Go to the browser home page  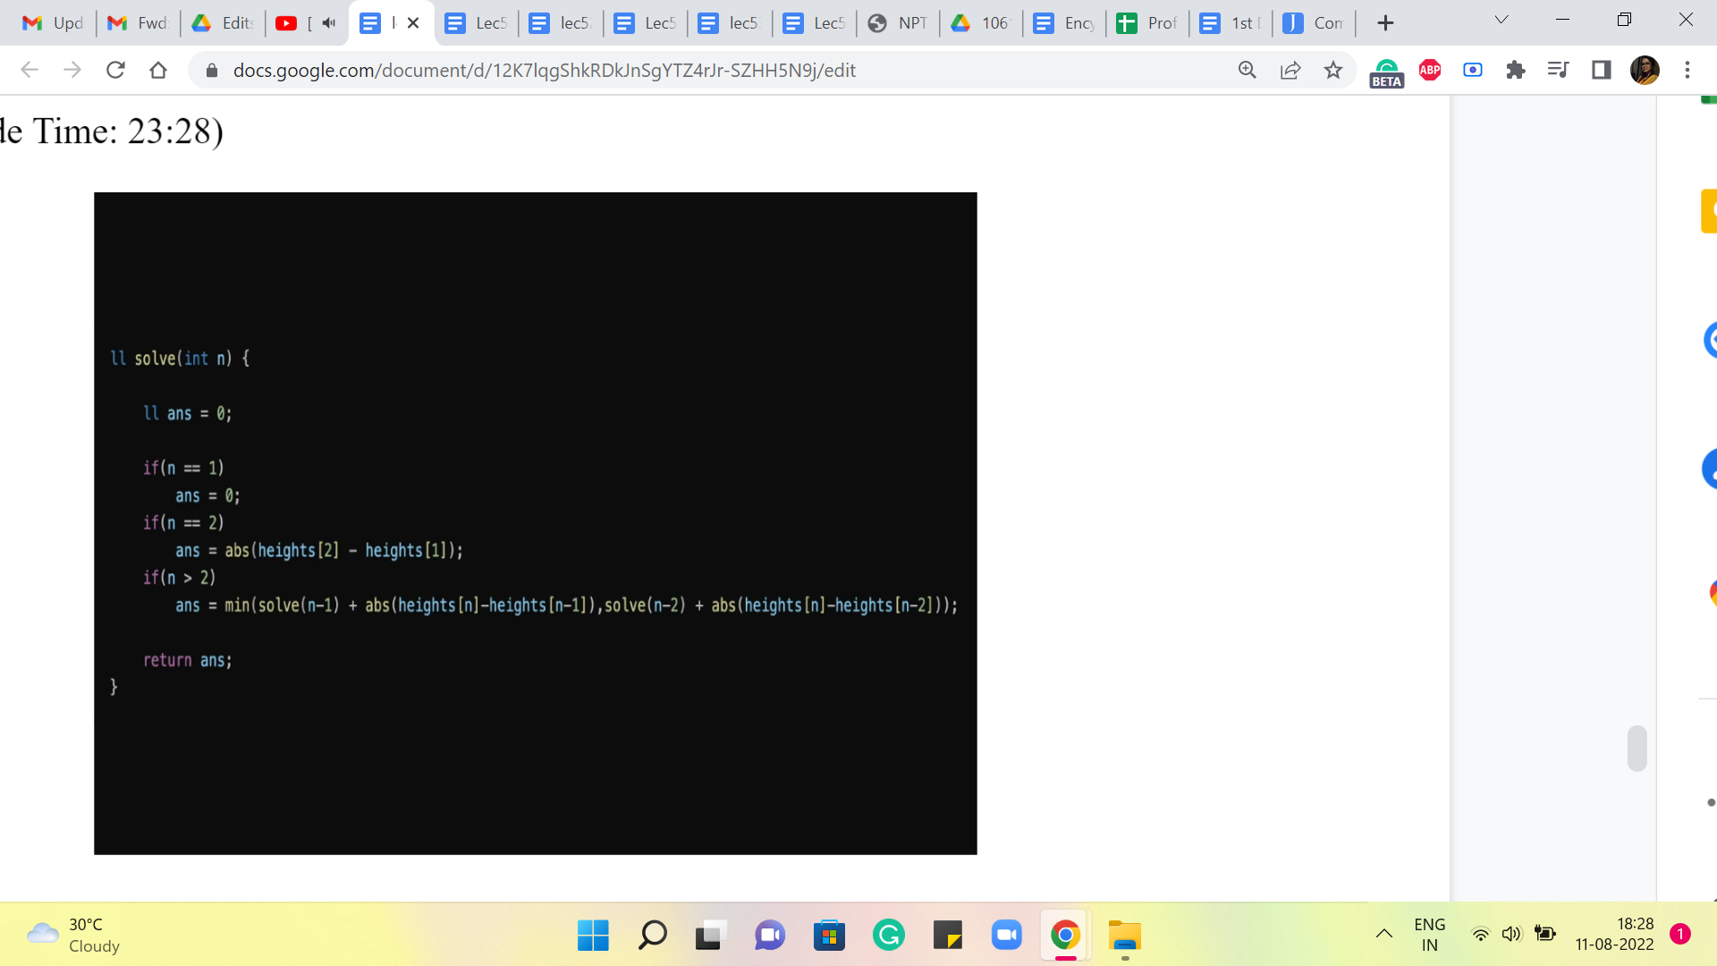pos(158,70)
